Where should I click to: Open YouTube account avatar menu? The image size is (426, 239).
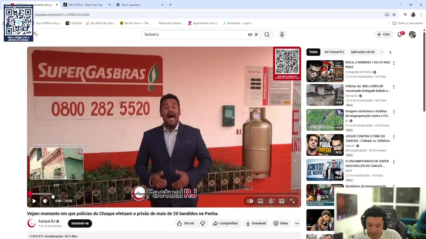412,35
